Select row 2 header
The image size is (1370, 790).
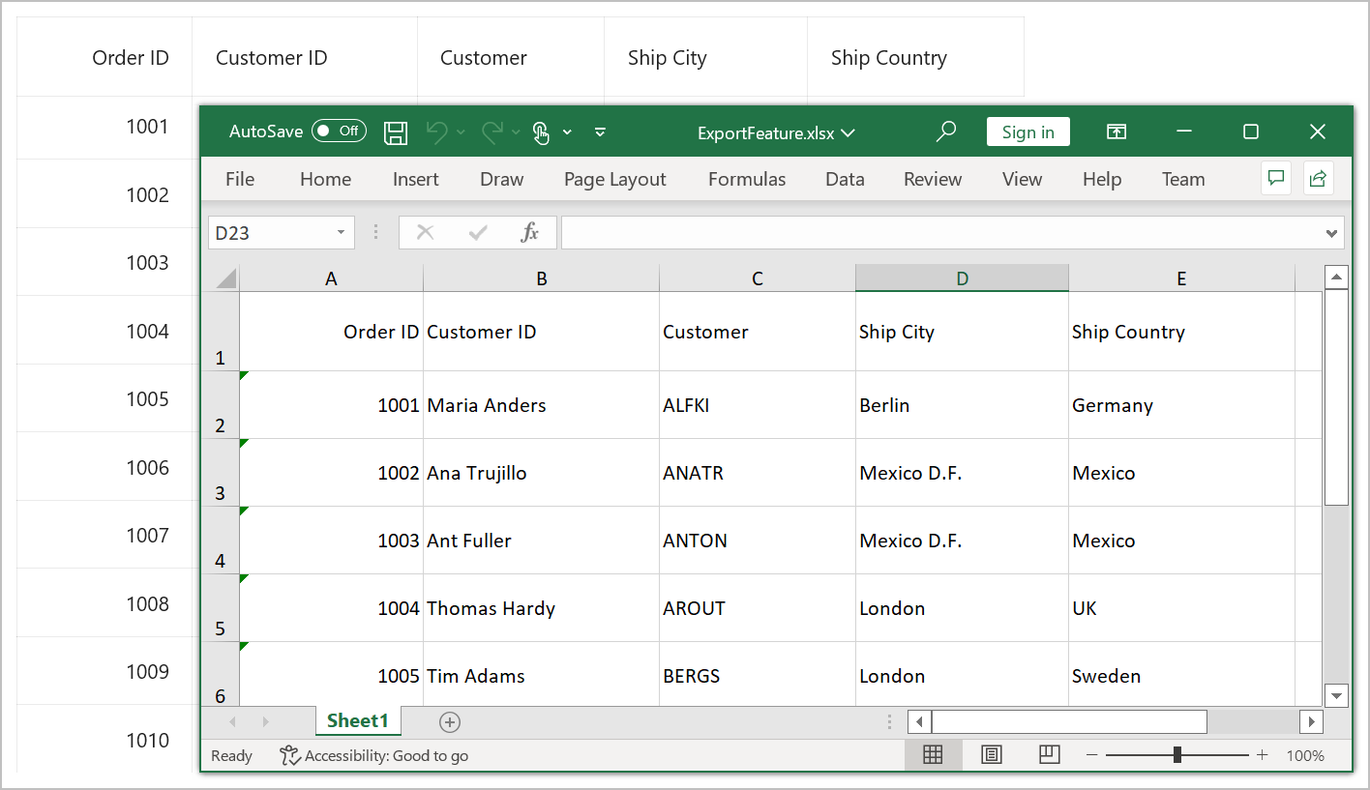tap(221, 405)
